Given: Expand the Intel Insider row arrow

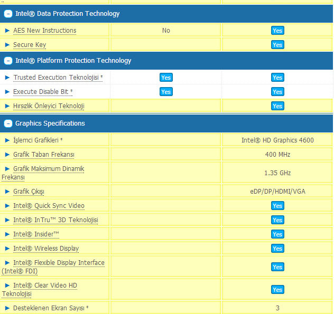Looking at the screenshot, I should pos(7,234).
